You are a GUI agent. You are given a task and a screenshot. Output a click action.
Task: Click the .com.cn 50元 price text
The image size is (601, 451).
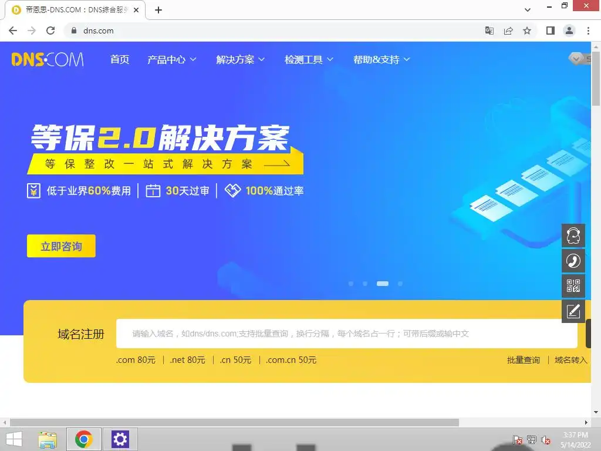291,360
